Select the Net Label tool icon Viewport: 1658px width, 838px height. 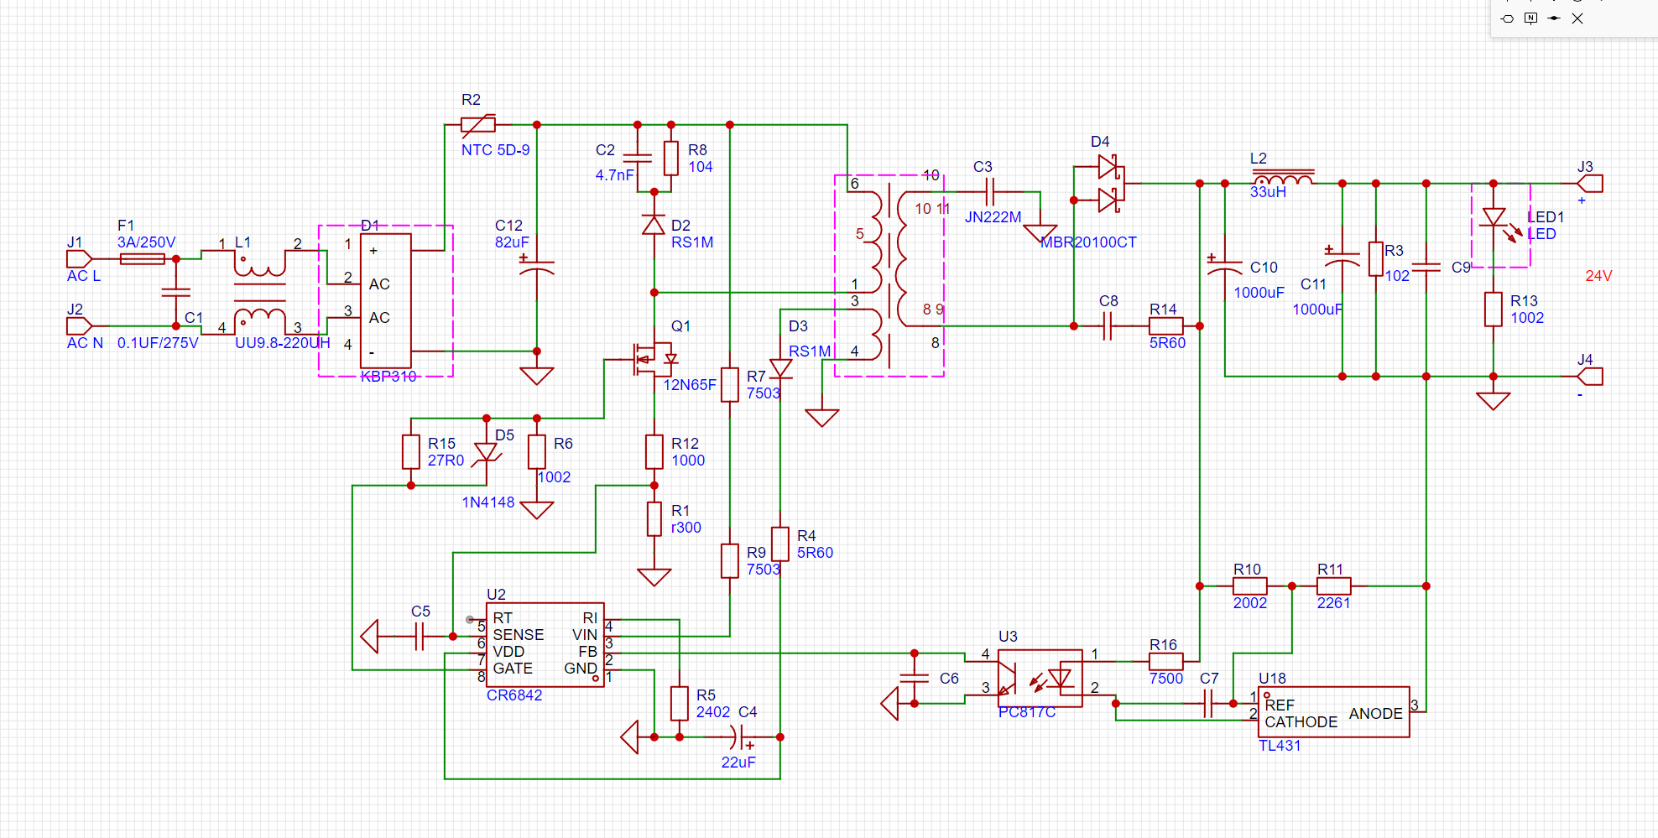click(x=1530, y=18)
